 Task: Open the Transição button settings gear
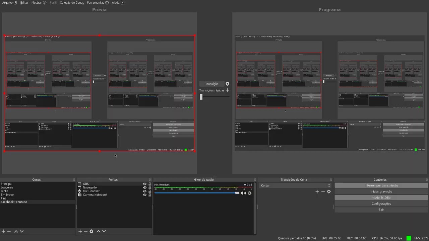point(227,84)
